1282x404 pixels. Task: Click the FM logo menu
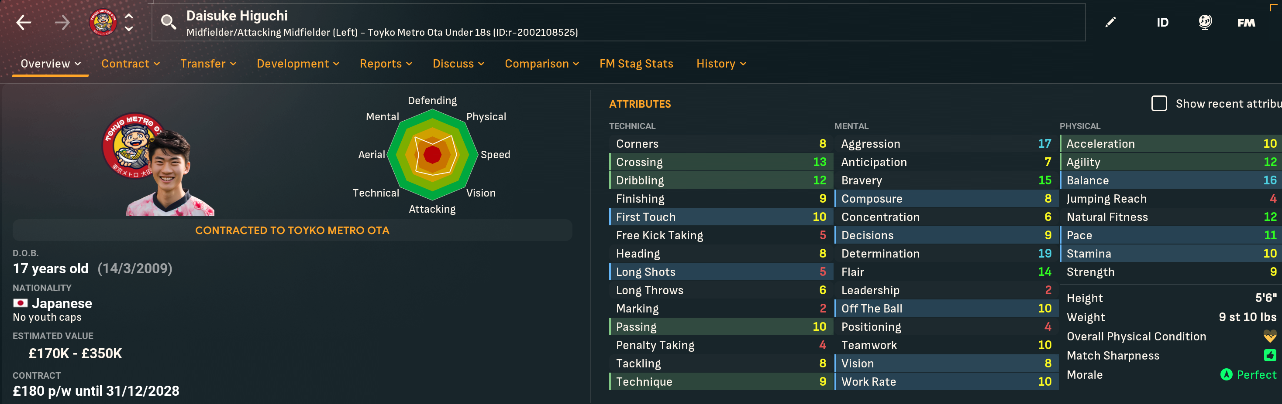click(1246, 22)
